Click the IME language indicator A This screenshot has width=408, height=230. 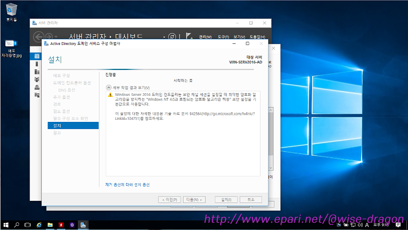367,225
